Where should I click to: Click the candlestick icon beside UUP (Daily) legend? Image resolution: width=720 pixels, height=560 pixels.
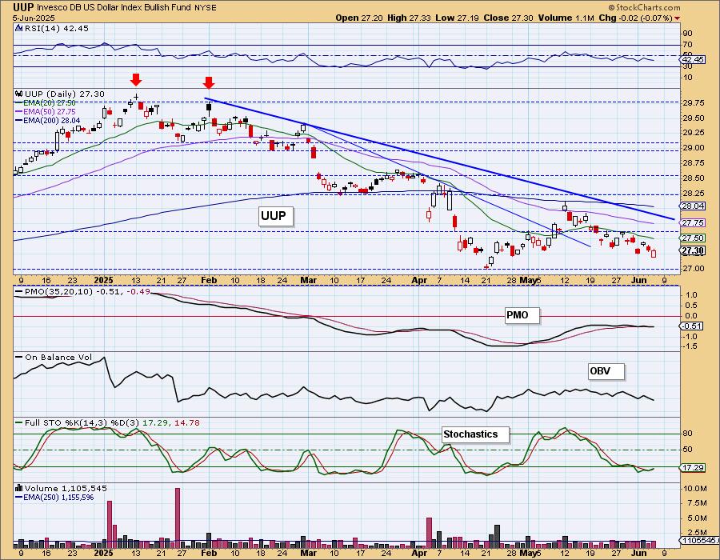[x=19, y=94]
